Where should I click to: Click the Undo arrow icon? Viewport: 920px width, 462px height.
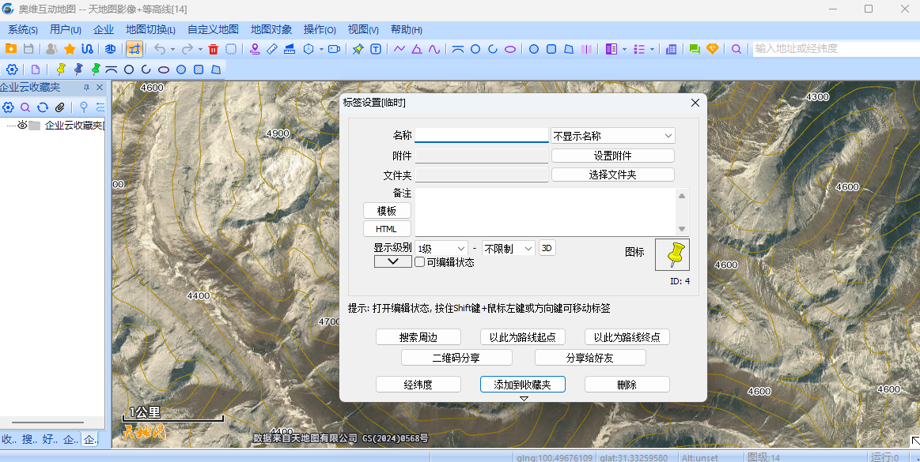click(158, 49)
